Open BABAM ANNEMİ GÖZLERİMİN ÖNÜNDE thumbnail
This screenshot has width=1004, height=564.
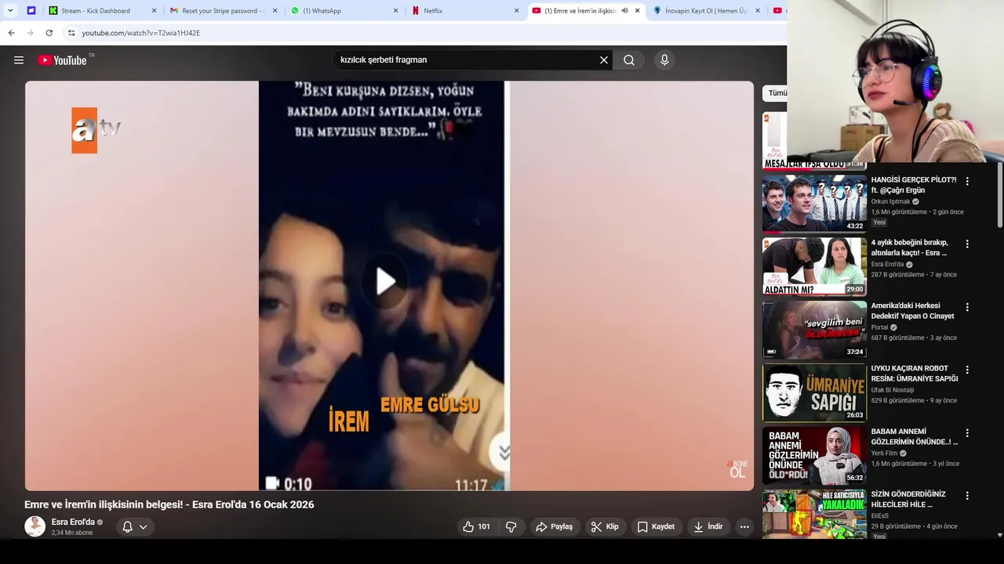tap(814, 455)
